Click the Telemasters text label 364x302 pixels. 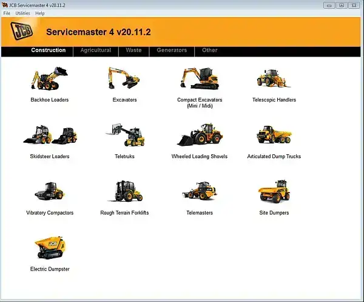[200, 213]
